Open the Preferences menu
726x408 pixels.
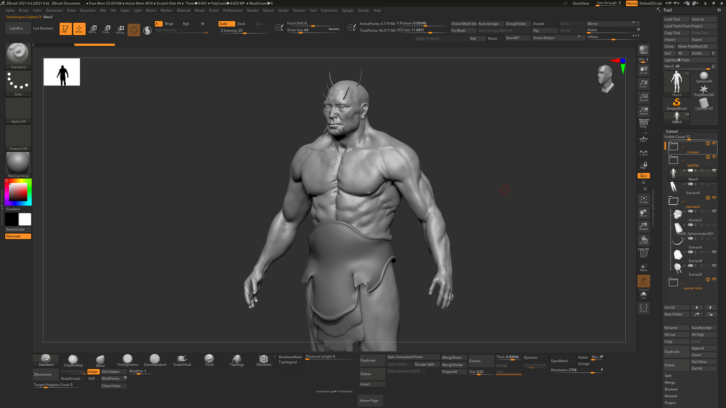[x=232, y=10]
